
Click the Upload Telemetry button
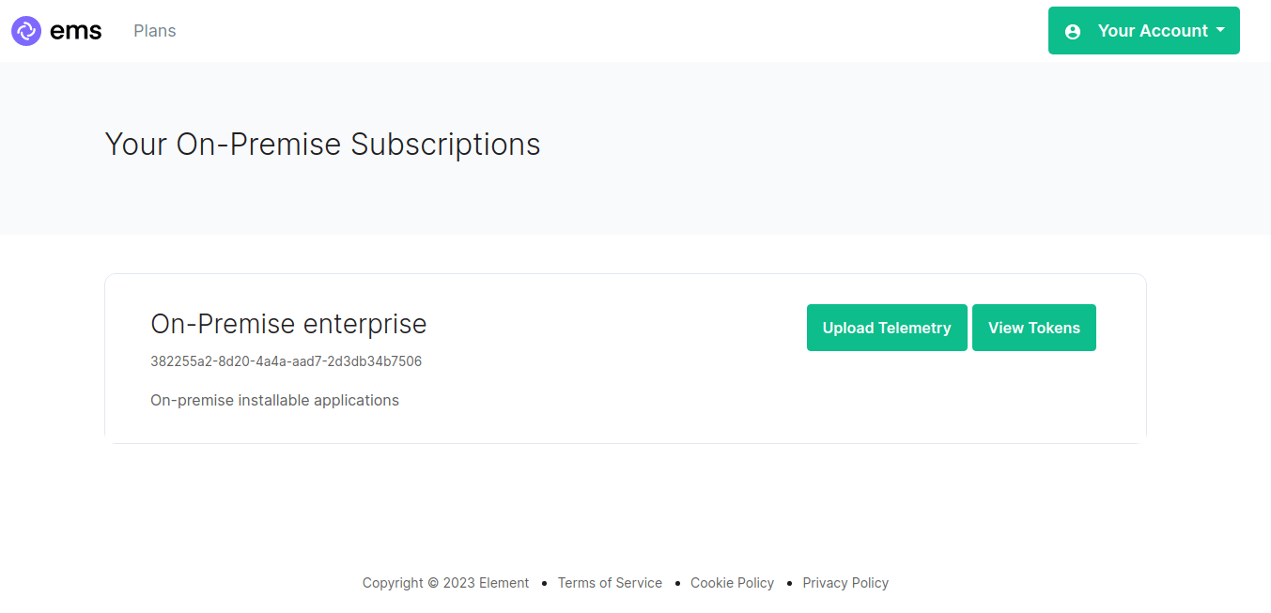(887, 328)
